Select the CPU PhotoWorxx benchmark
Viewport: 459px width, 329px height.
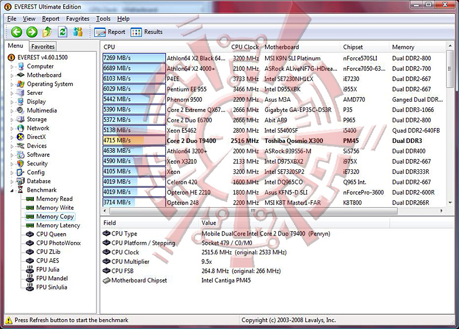point(59,243)
